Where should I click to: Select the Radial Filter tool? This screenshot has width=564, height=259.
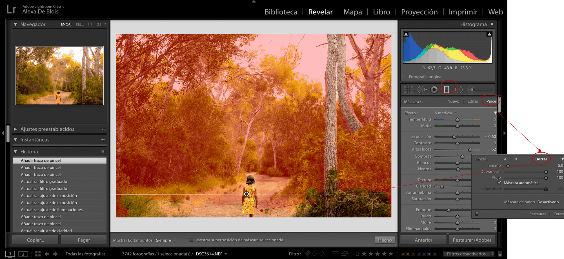pos(459,90)
